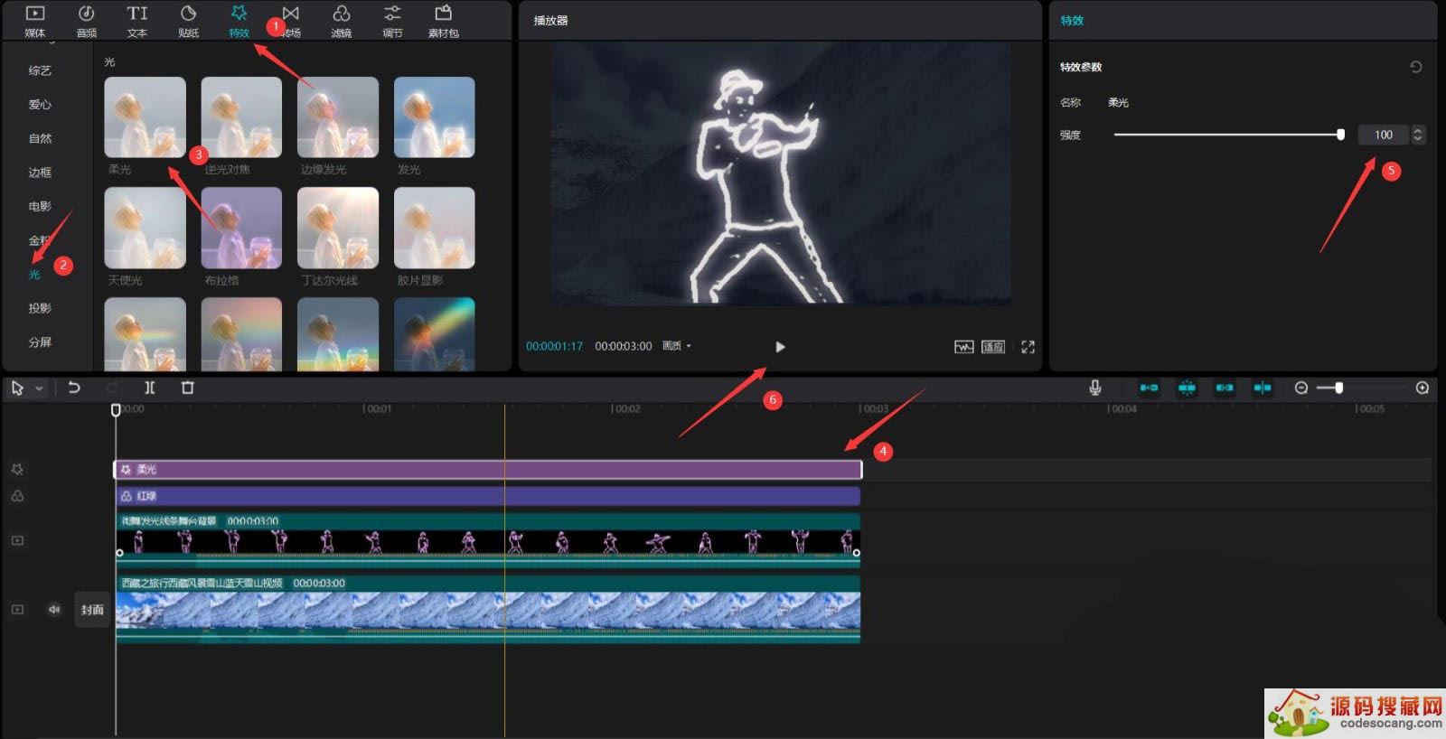Play the video preview
The image size is (1446, 739).
click(x=780, y=347)
